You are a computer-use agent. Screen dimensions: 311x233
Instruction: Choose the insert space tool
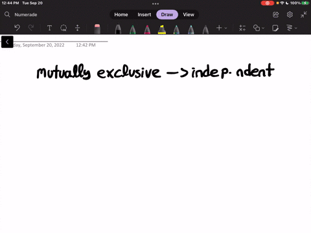tap(77, 28)
